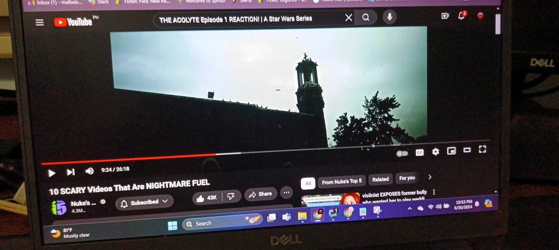
Task: Share this video
Action: [260, 194]
